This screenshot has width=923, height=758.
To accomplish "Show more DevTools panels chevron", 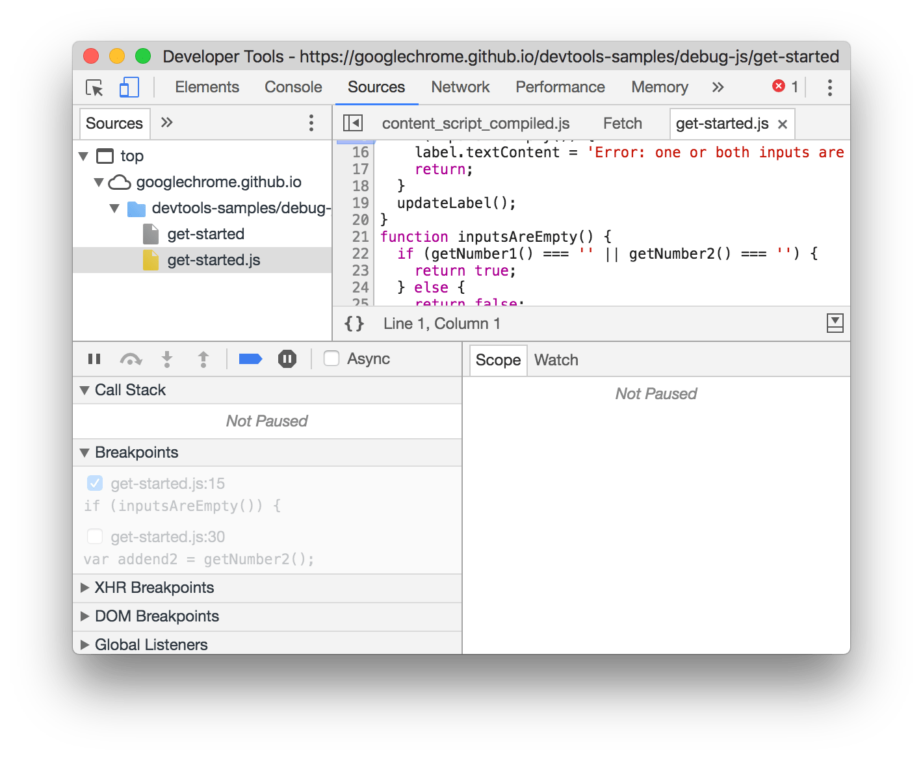I will (718, 87).
